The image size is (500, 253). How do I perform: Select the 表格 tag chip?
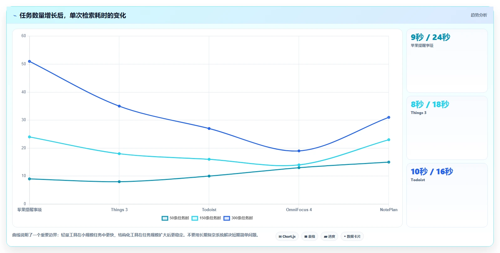click(x=310, y=236)
